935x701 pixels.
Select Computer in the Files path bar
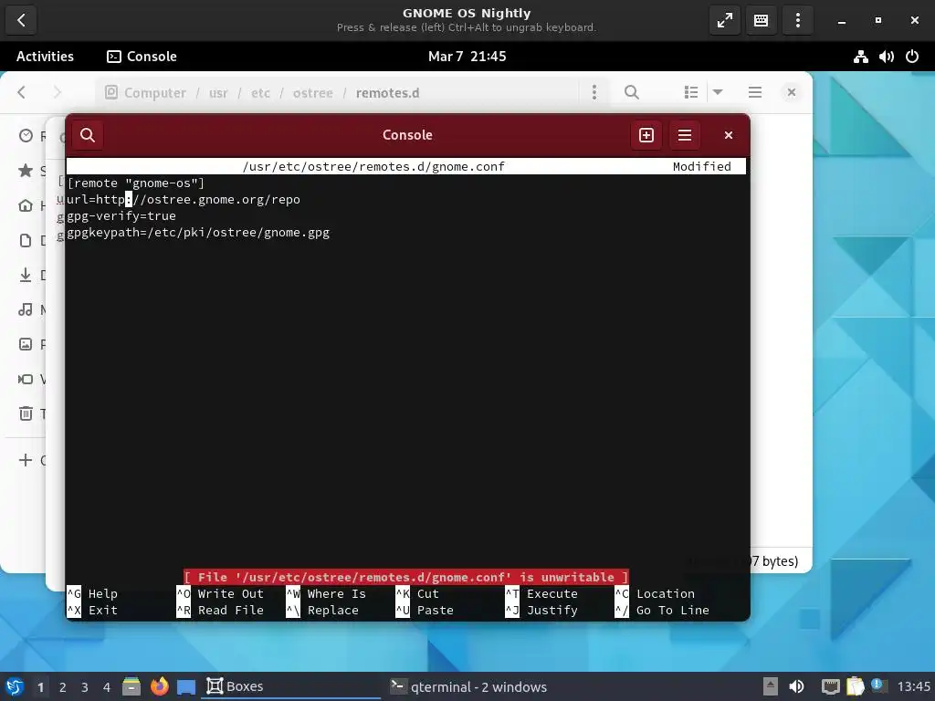pos(146,93)
